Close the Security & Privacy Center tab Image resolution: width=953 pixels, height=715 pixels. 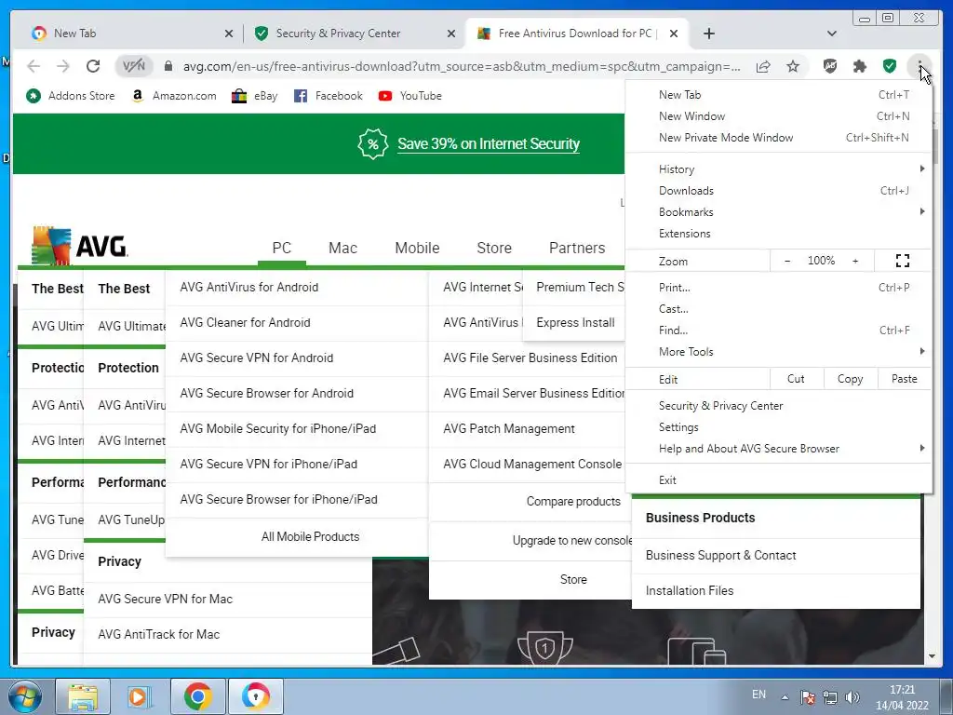(x=451, y=34)
